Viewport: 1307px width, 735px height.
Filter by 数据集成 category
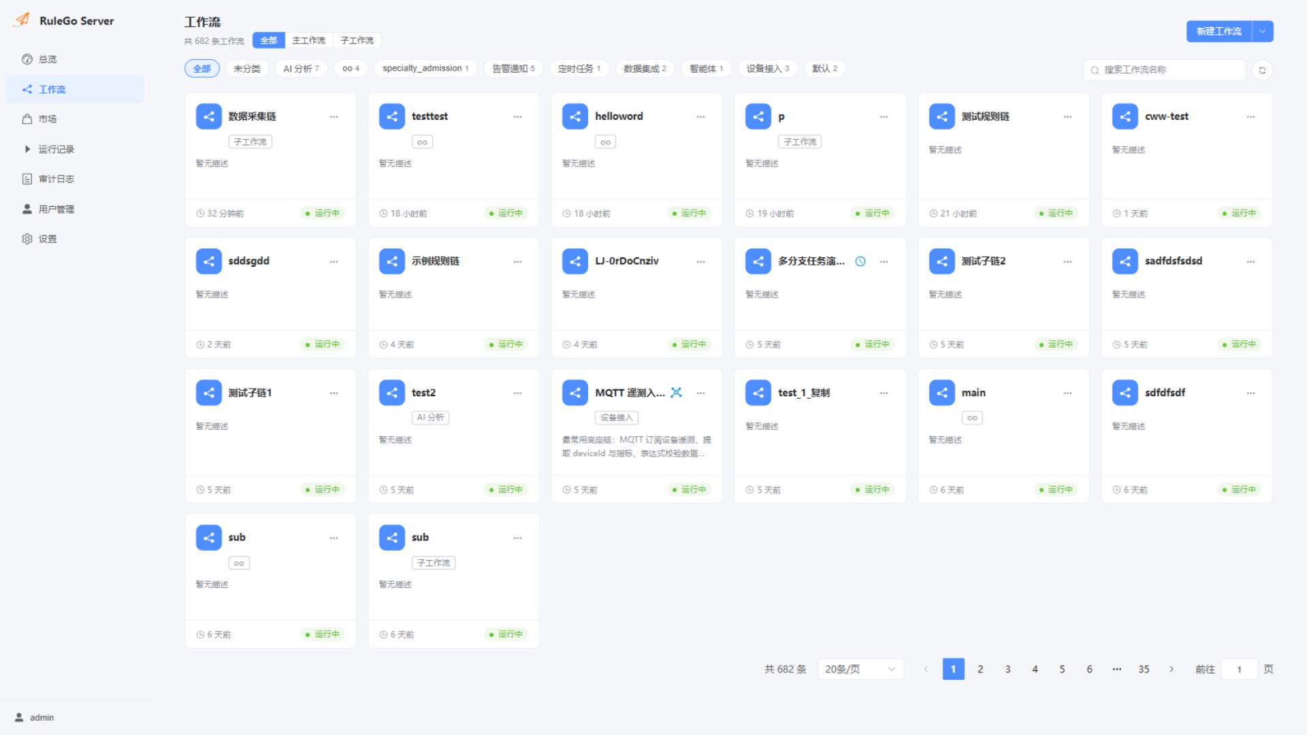click(x=645, y=69)
